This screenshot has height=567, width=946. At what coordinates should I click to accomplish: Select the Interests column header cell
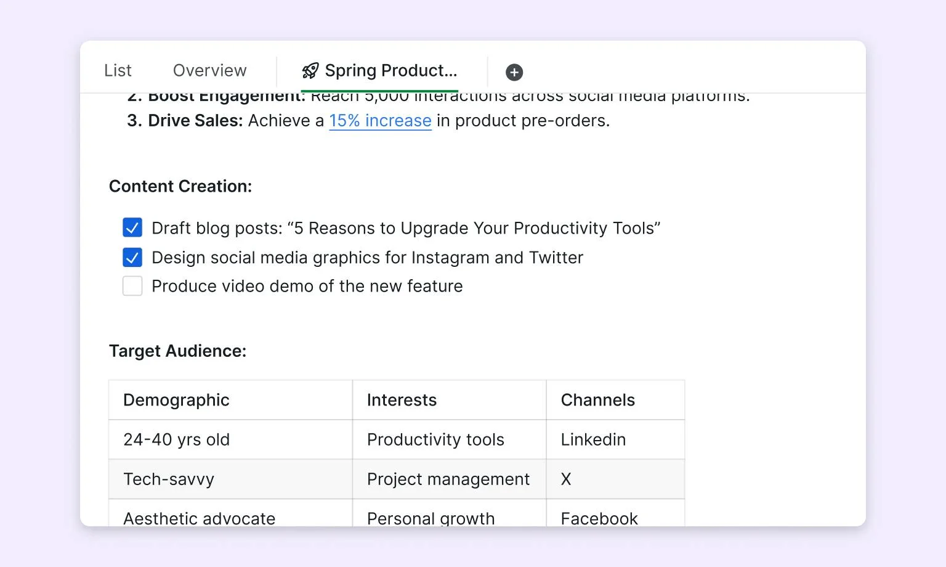(449, 400)
